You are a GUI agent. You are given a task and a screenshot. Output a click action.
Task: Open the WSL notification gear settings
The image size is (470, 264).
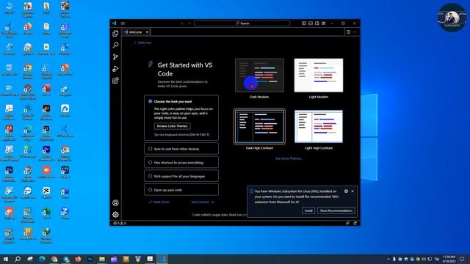coord(346,191)
